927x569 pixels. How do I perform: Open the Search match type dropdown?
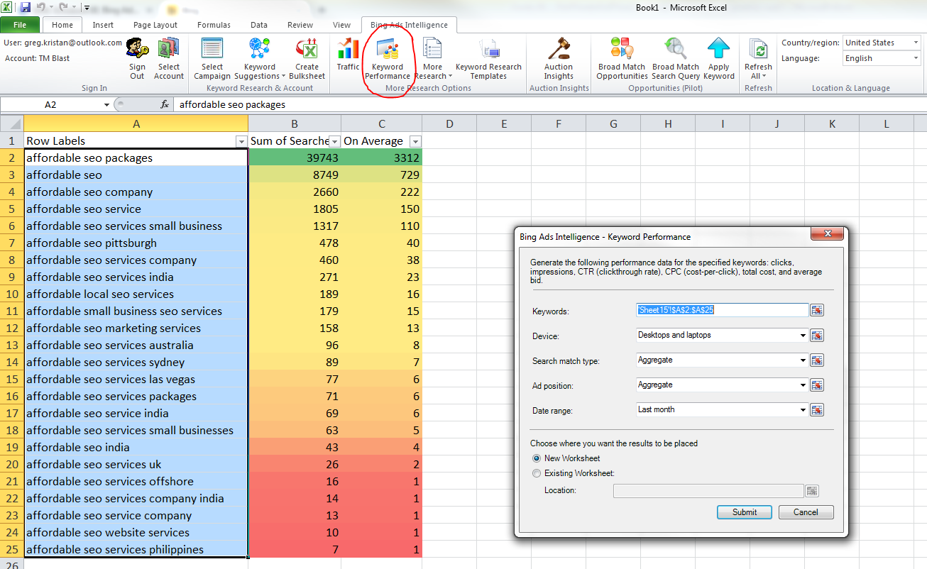(x=803, y=360)
